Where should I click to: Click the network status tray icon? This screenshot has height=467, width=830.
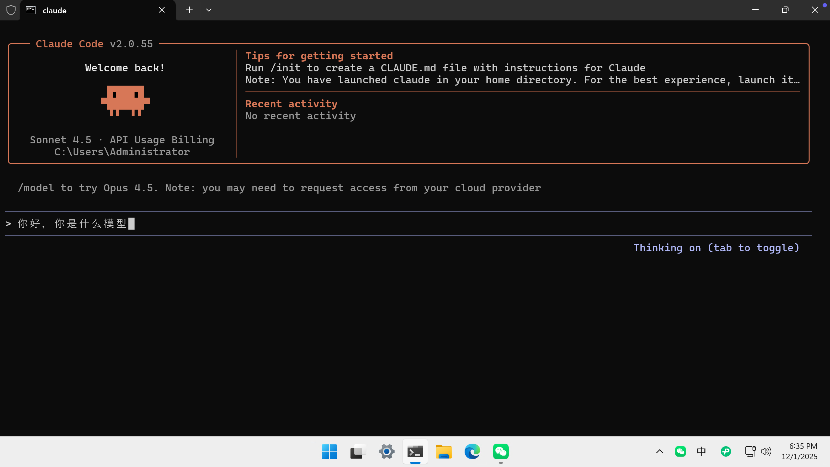point(750,451)
